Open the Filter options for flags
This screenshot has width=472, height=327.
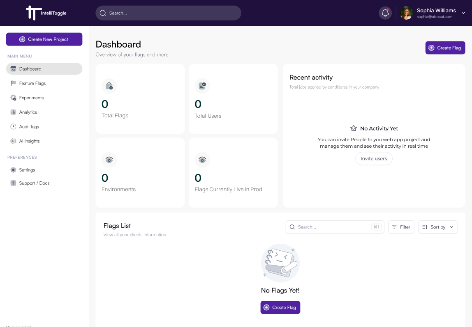(x=401, y=227)
